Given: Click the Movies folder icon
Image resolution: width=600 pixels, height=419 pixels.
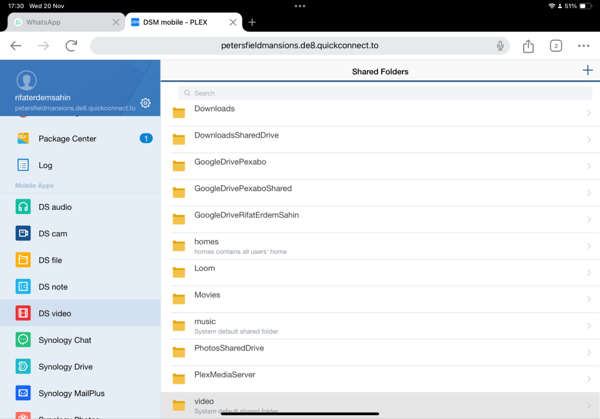Looking at the screenshot, I should click(179, 299).
